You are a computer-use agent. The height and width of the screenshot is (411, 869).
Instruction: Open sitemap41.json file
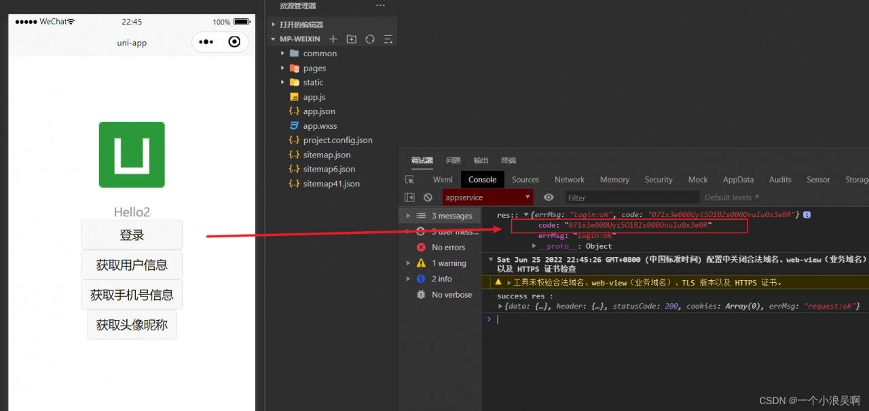(x=331, y=184)
